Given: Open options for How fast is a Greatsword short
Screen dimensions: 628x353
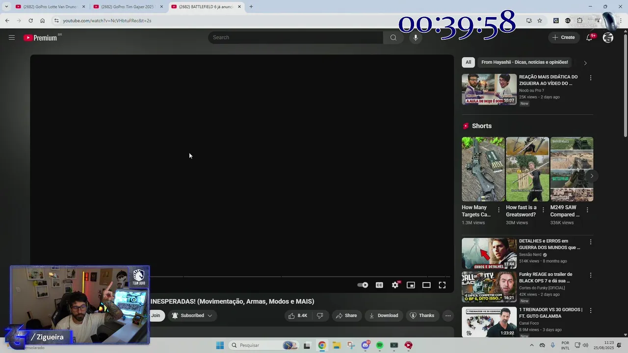Looking at the screenshot, I should 543,210.
